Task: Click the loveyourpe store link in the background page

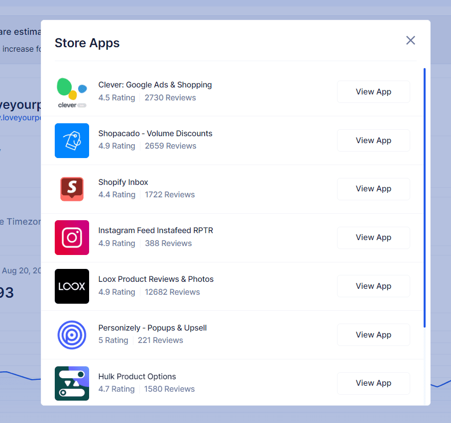Action: pyautogui.click(x=20, y=118)
